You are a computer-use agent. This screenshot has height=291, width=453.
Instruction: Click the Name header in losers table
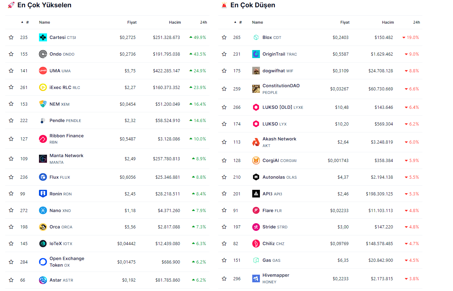(x=257, y=22)
